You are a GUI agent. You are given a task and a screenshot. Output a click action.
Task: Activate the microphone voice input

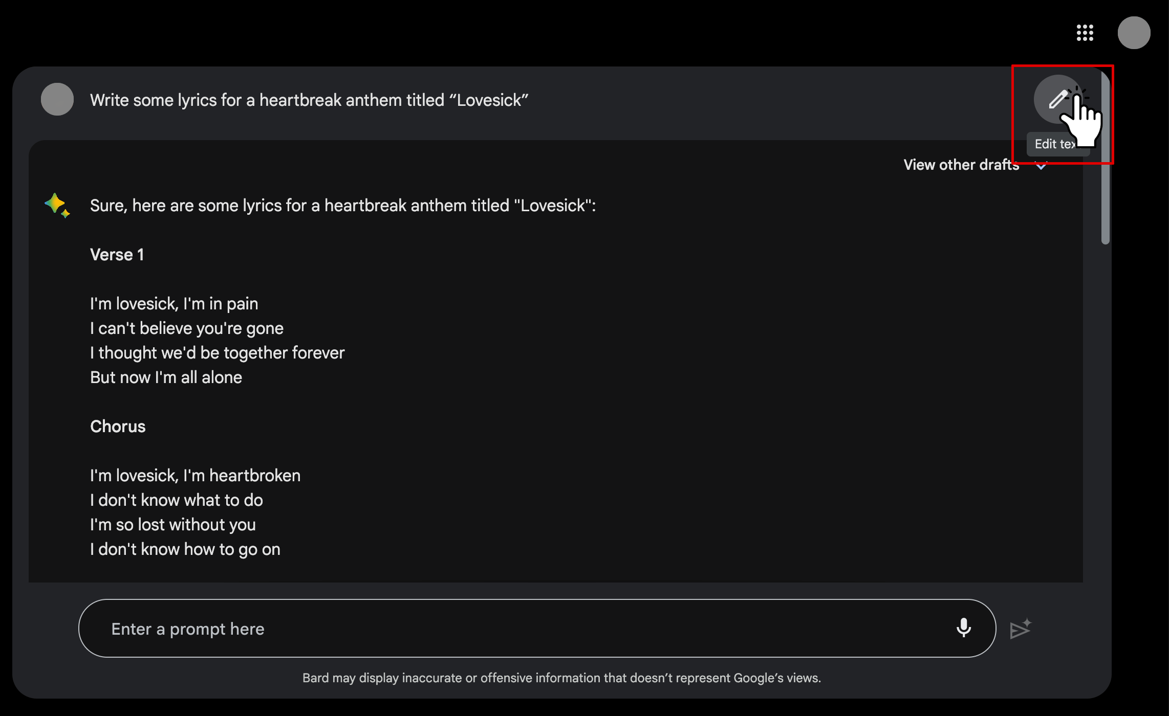click(963, 628)
